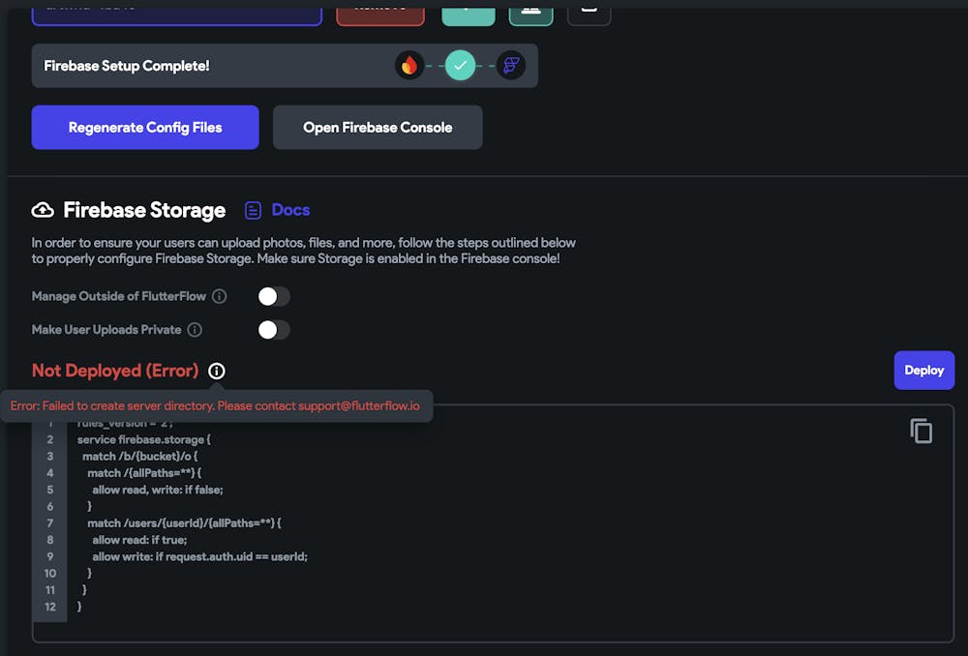Click info icon beside Make User Uploads Private
Screen dimensions: 968x656
click(x=195, y=330)
